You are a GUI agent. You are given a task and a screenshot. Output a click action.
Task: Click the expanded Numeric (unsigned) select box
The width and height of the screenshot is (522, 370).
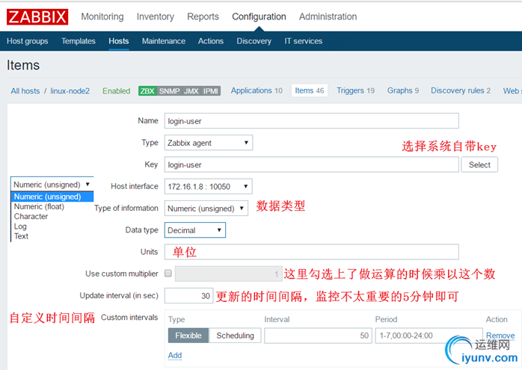tap(52, 185)
